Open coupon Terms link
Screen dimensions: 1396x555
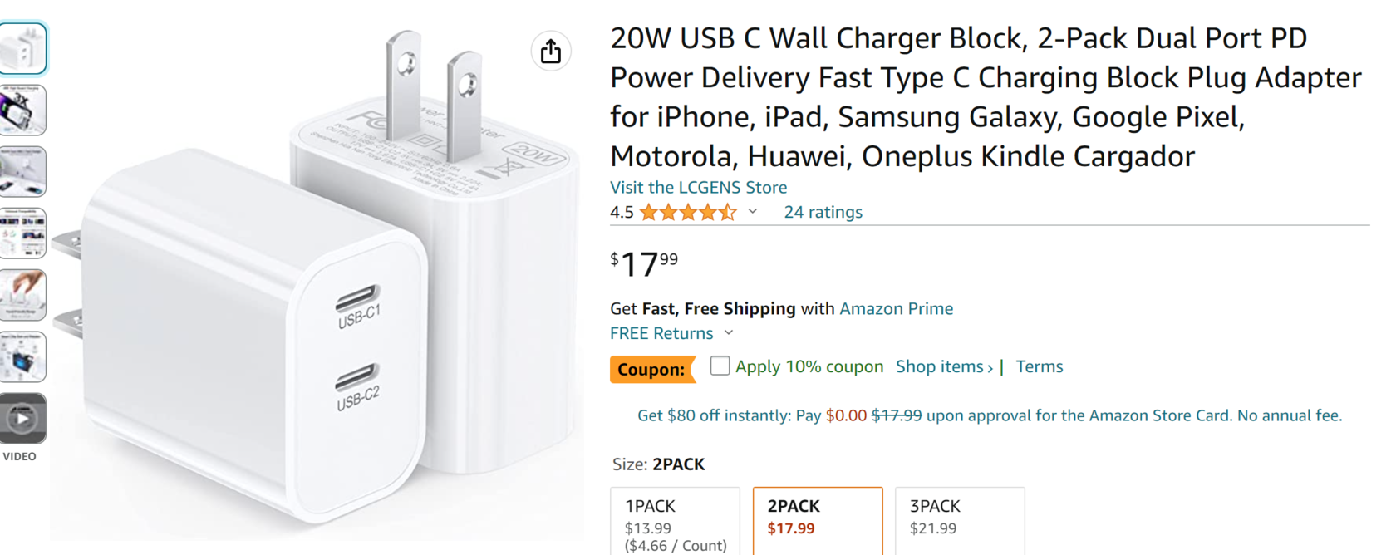(x=1040, y=366)
